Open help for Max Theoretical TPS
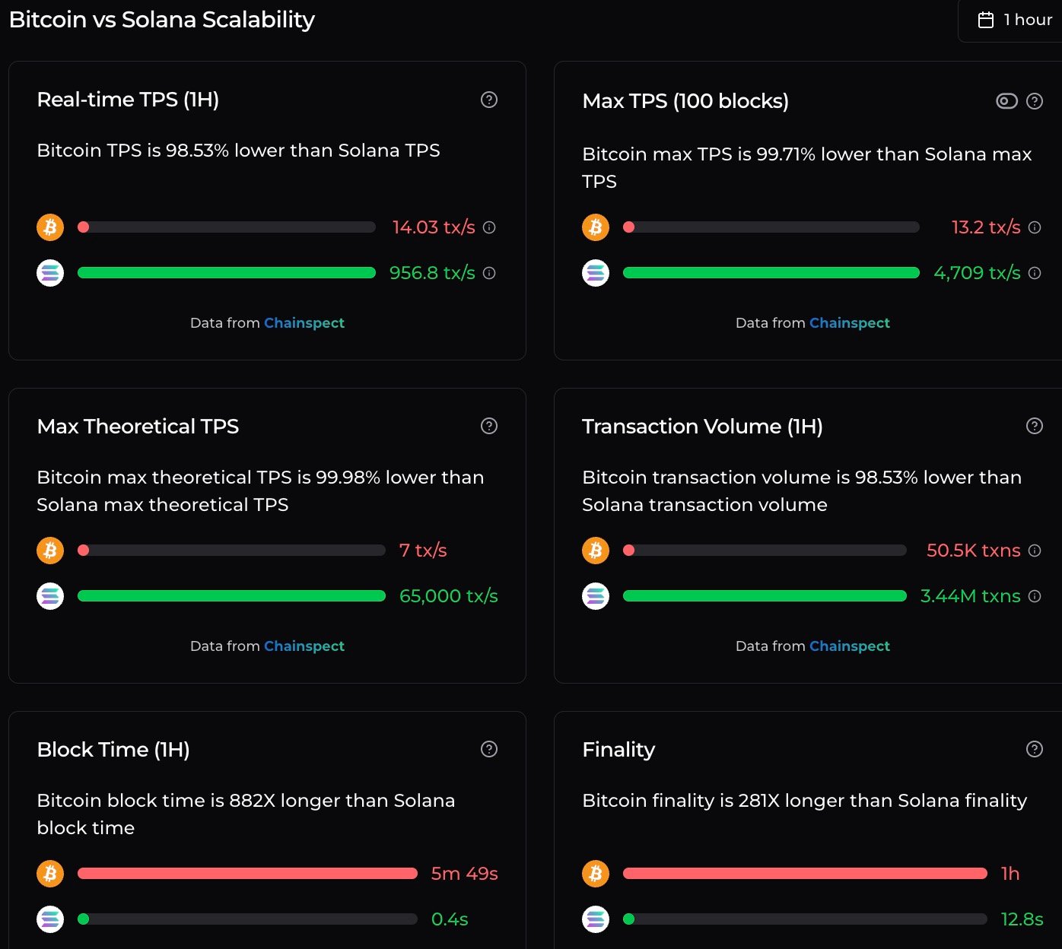 click(489, 426)
